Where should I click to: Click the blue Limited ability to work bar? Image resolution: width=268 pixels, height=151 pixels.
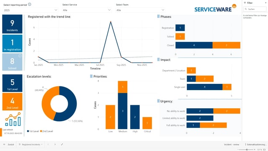click(x=200, y=118)
